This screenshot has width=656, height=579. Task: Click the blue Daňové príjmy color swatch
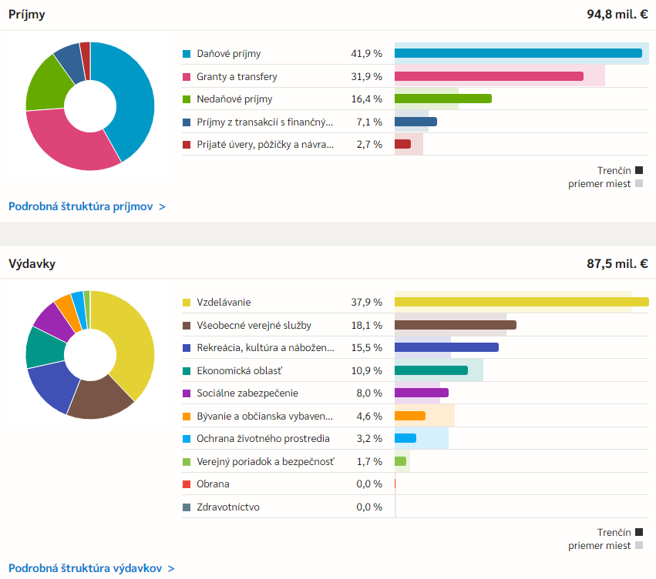point(187,54)
